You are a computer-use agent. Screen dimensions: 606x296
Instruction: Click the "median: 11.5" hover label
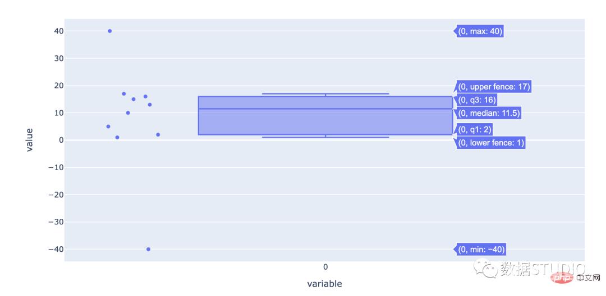489,113
